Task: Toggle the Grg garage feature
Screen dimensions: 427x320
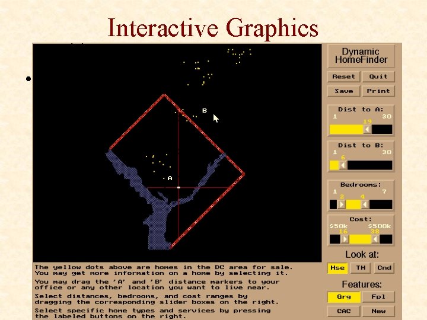Action: [x=343, y=297]
